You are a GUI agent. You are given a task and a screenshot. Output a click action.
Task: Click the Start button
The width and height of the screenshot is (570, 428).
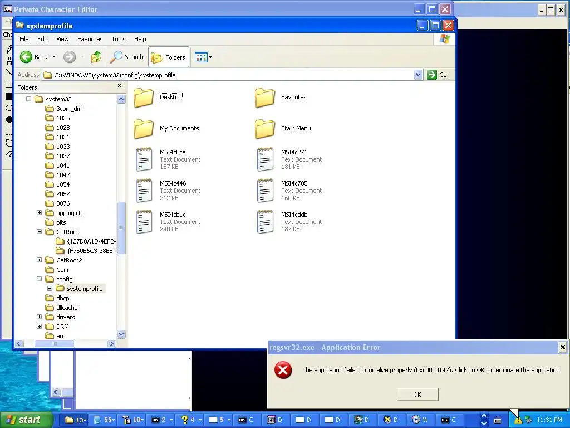pyautogui.click(x=26, y=420)
